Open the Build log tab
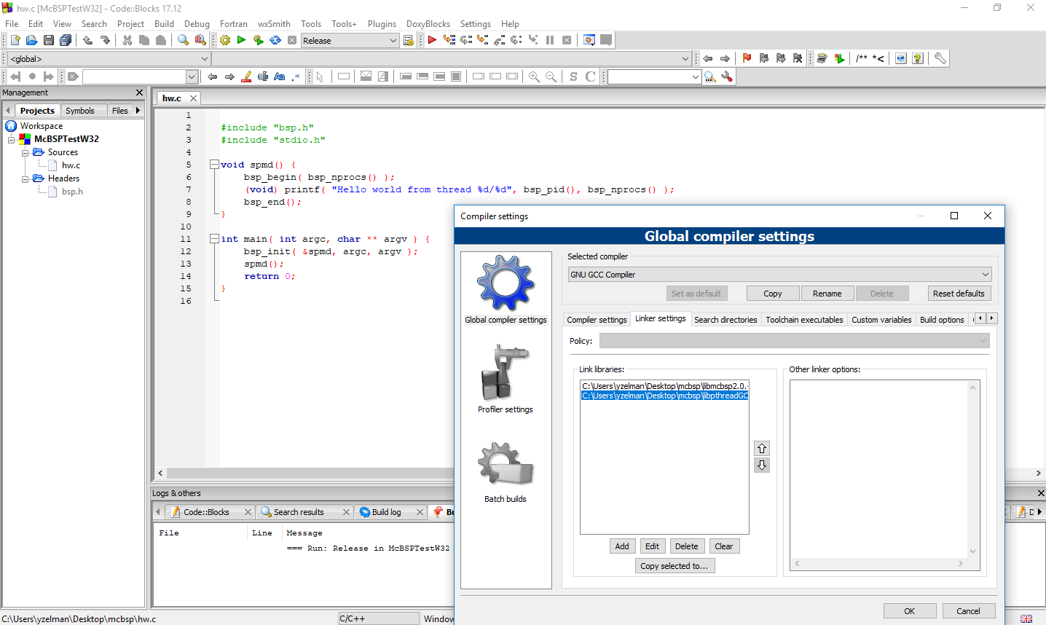The image size is (1046, 625). [386, 512]
